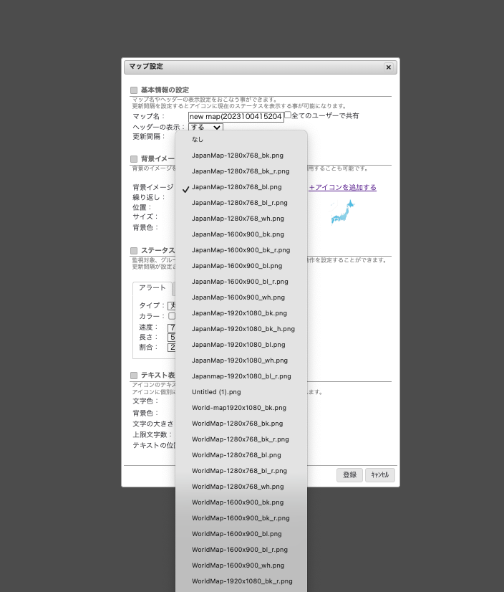Open ヘッダーの表示 dropdown

click(x=205, y=128)
